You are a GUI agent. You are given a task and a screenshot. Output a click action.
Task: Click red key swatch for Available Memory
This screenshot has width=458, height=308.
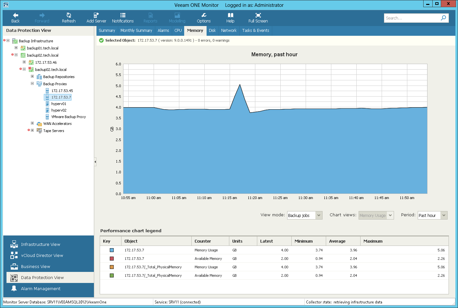click(x=112, y=259)
